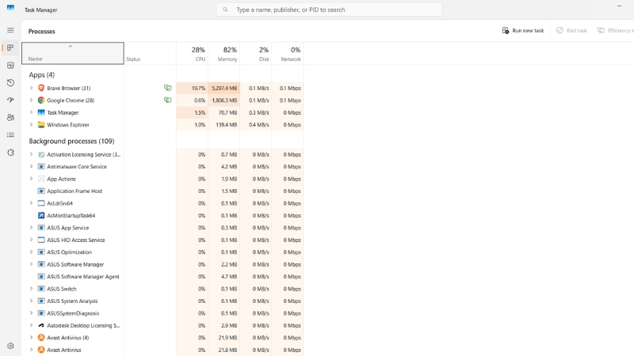Select the Application Frame Host row
The height and width of the screenshot is (356, 634).
click(x=162, y=191)
